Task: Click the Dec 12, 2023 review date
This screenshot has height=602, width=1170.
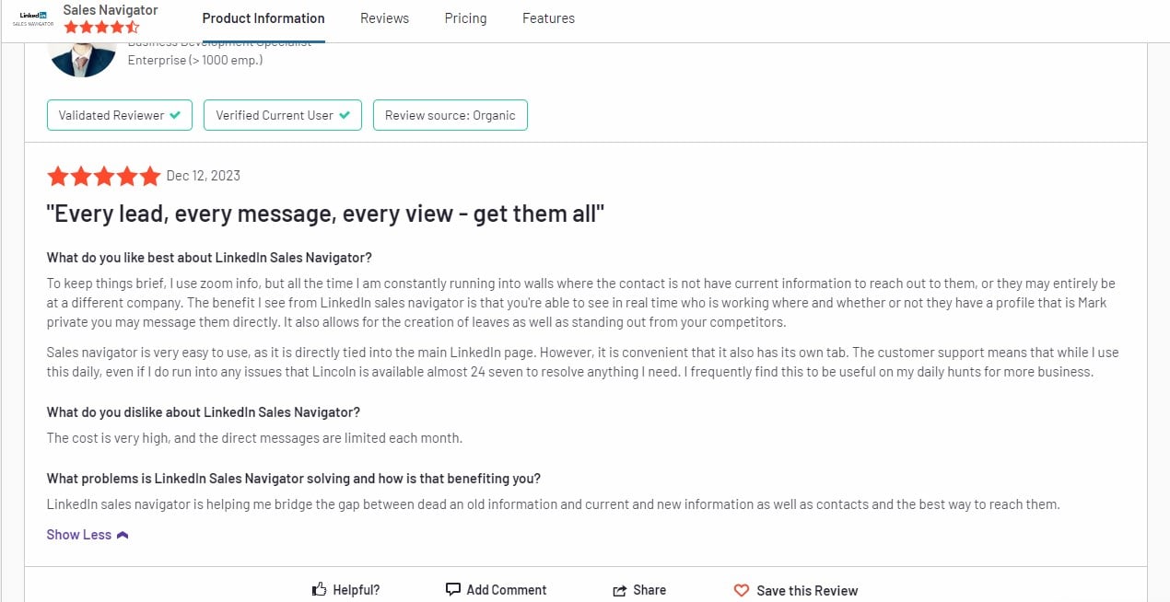Action: 203,176
